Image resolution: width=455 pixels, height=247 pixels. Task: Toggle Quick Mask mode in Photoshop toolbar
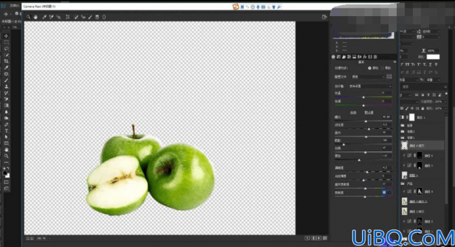point(6,182)
